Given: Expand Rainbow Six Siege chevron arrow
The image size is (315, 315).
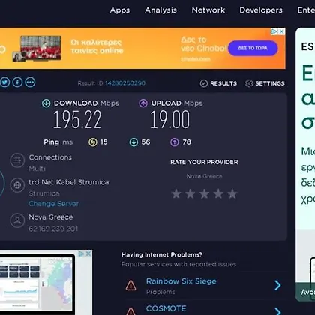Looking at the screenshot, I should point(277,285).
